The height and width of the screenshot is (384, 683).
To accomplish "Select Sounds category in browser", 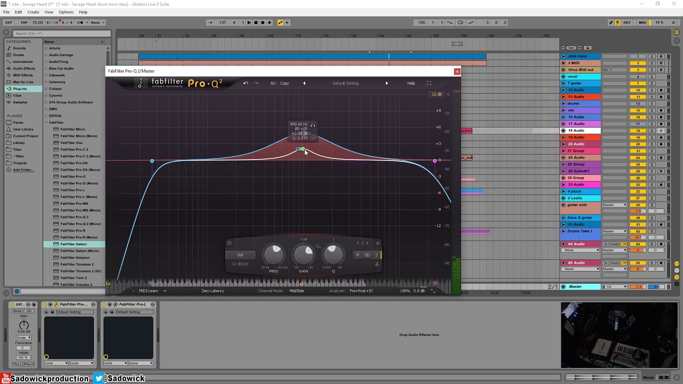I will coord(19,48).
